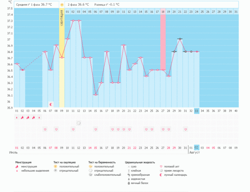Click the lunar calendar moon on cycle day 07
This screenshot has width=250, height=192.
coord(50,104)
